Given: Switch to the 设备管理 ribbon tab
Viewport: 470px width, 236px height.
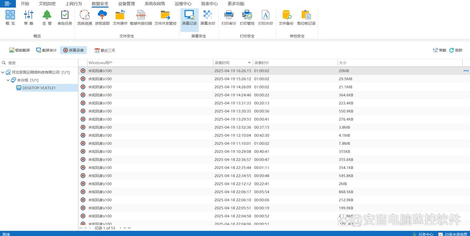Looking at the screenshot, I should tap(126, 4).
